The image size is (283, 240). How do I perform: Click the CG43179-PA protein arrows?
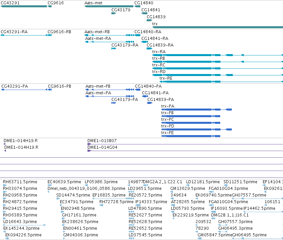(x=114, y=103)
